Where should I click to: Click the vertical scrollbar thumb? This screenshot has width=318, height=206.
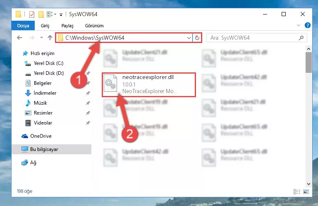(x=308, y=62)
